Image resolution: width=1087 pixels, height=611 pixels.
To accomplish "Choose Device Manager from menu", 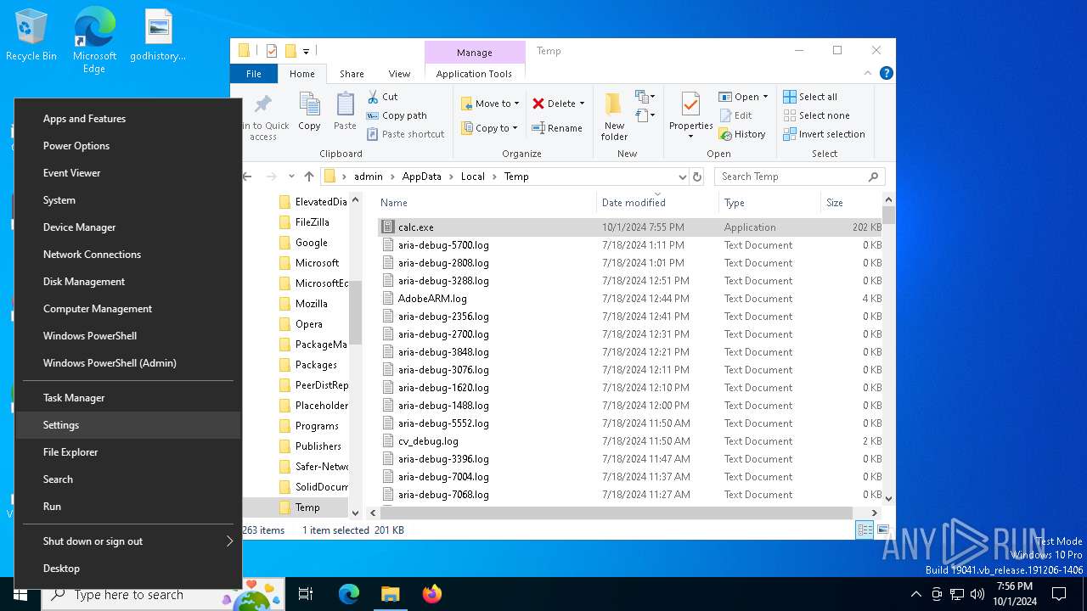I will click(128, 227).
